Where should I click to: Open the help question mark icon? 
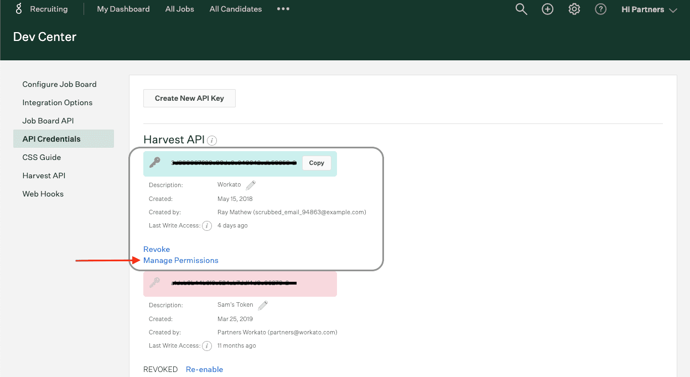tap(600, 9)
